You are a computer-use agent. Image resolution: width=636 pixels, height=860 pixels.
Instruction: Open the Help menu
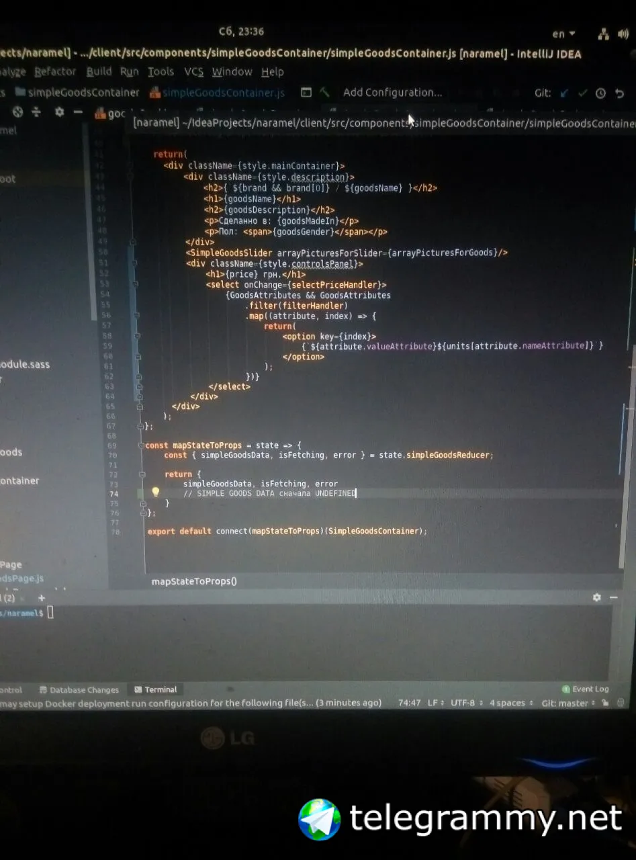coord(273,72)
